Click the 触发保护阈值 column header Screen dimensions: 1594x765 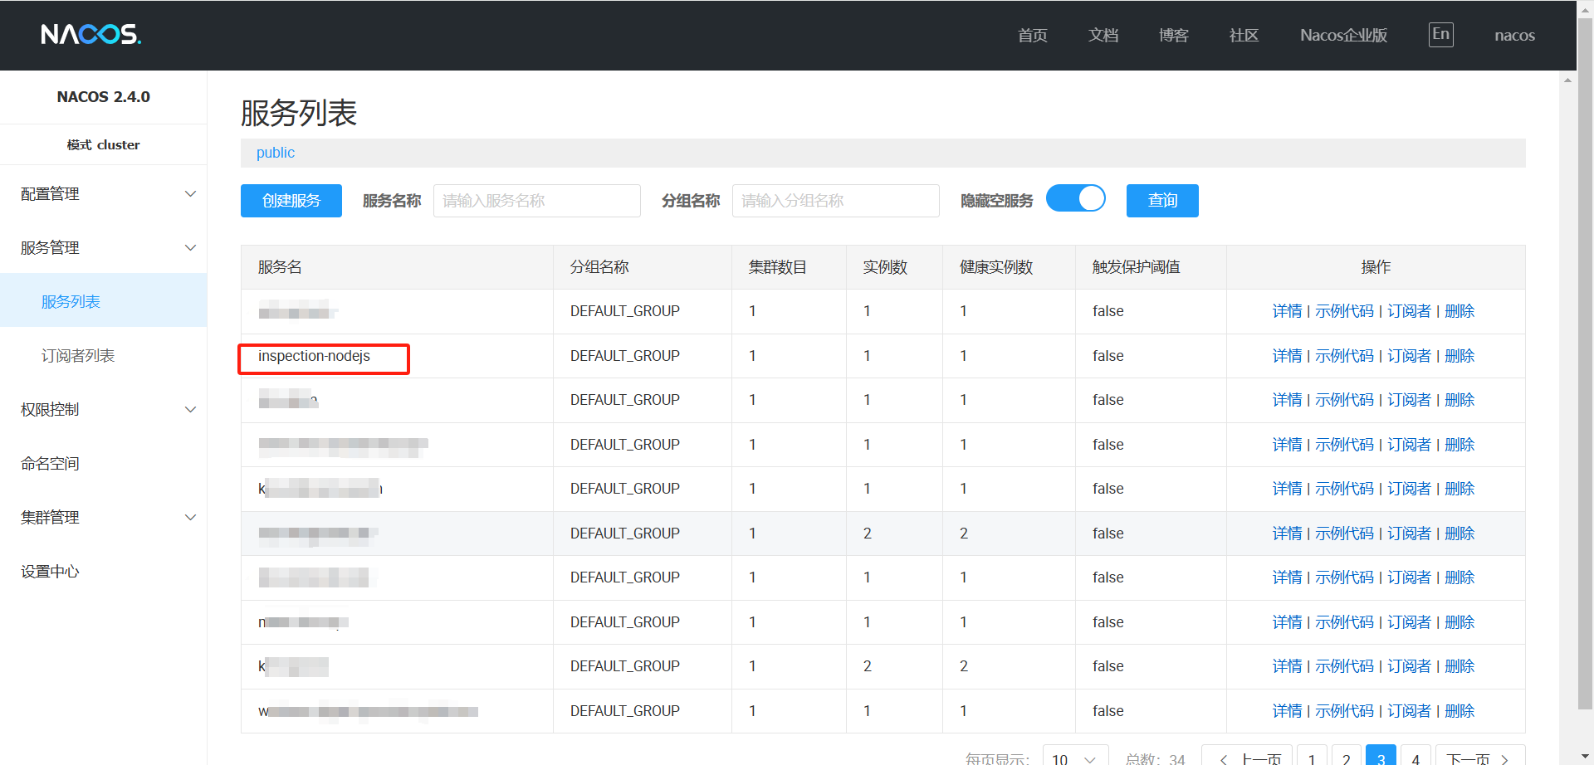point(1136,267)
